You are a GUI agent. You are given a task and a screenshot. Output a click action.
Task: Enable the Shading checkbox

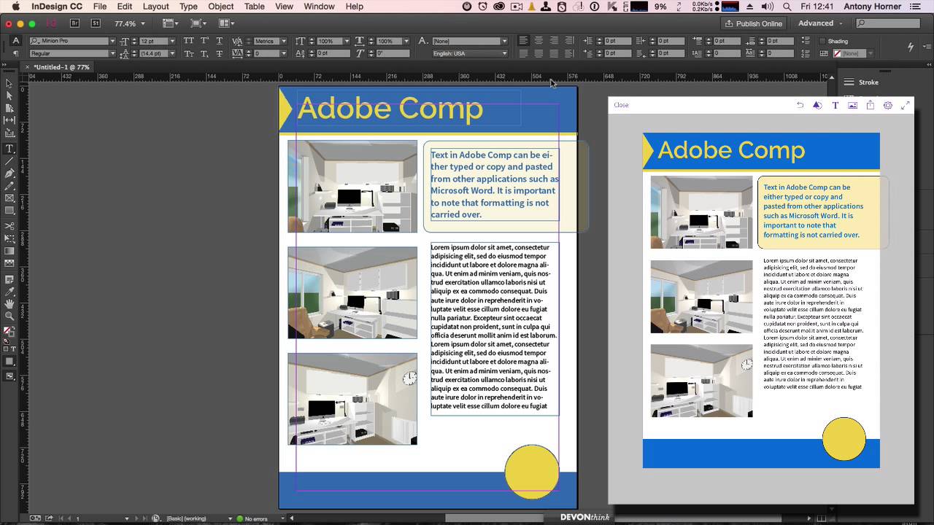(x=822, y=42)
